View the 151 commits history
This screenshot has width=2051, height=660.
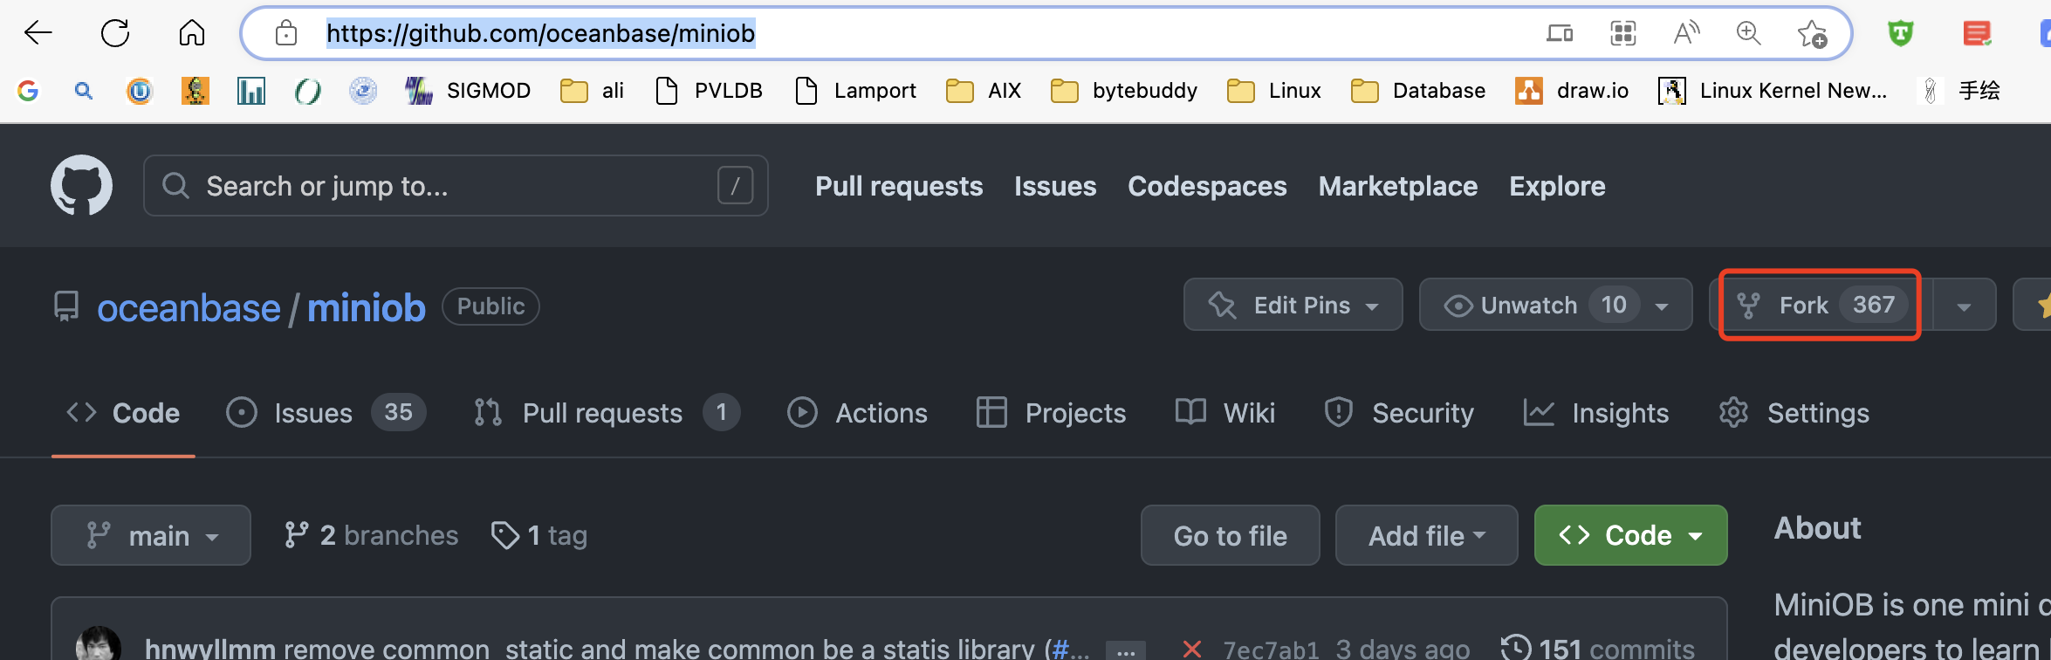pyautogui.click(x=1598, y=649)
